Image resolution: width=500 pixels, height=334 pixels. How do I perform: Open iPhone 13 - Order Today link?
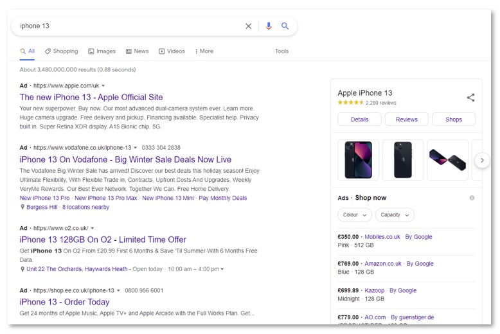click(x=64, y=302)
